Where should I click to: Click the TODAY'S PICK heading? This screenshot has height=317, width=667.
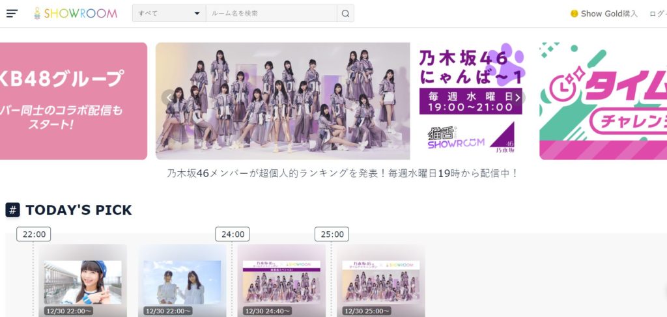coord(79,210)
